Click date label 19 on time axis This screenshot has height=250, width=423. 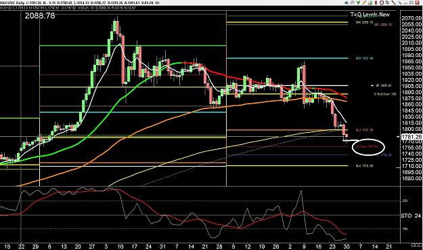[x=262, y=247]
